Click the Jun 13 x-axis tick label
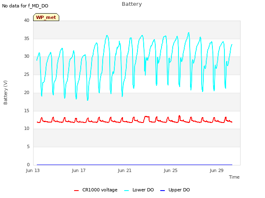 coord(33,170)
